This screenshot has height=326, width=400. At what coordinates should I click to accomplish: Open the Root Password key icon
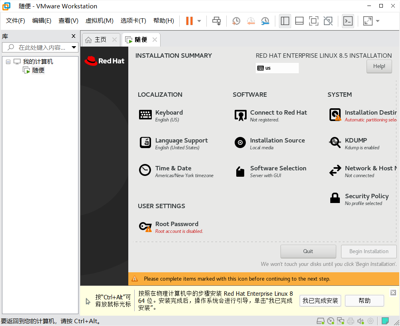(x=145, y=226)
